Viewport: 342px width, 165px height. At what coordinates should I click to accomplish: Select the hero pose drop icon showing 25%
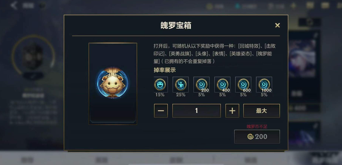pyautogui.click(x=181, y=85)
